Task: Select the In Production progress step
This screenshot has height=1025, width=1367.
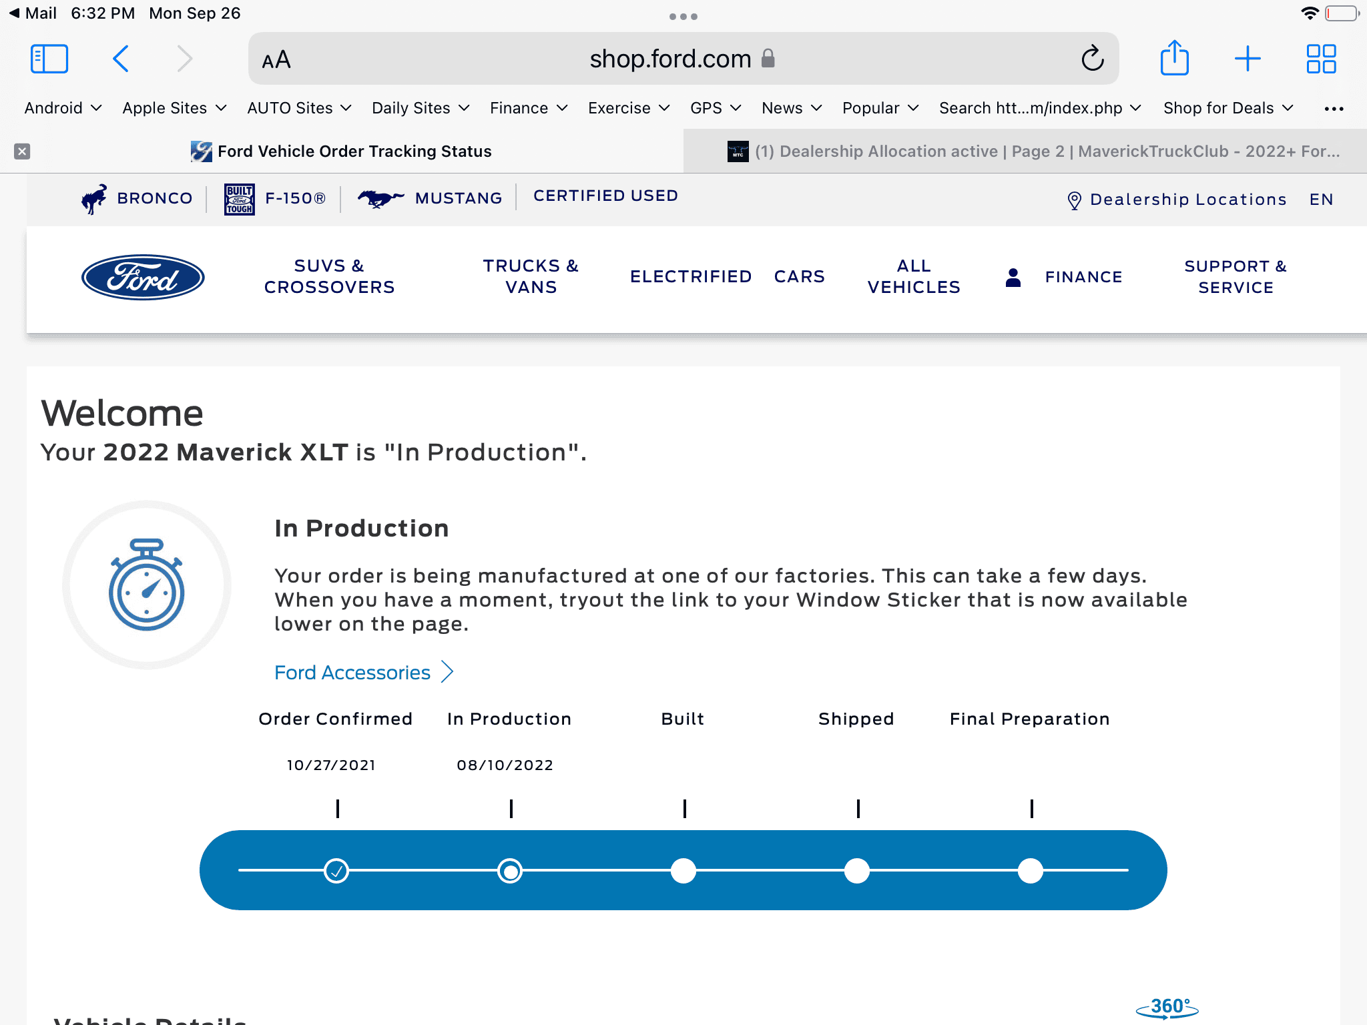Action: pos(510,871)
